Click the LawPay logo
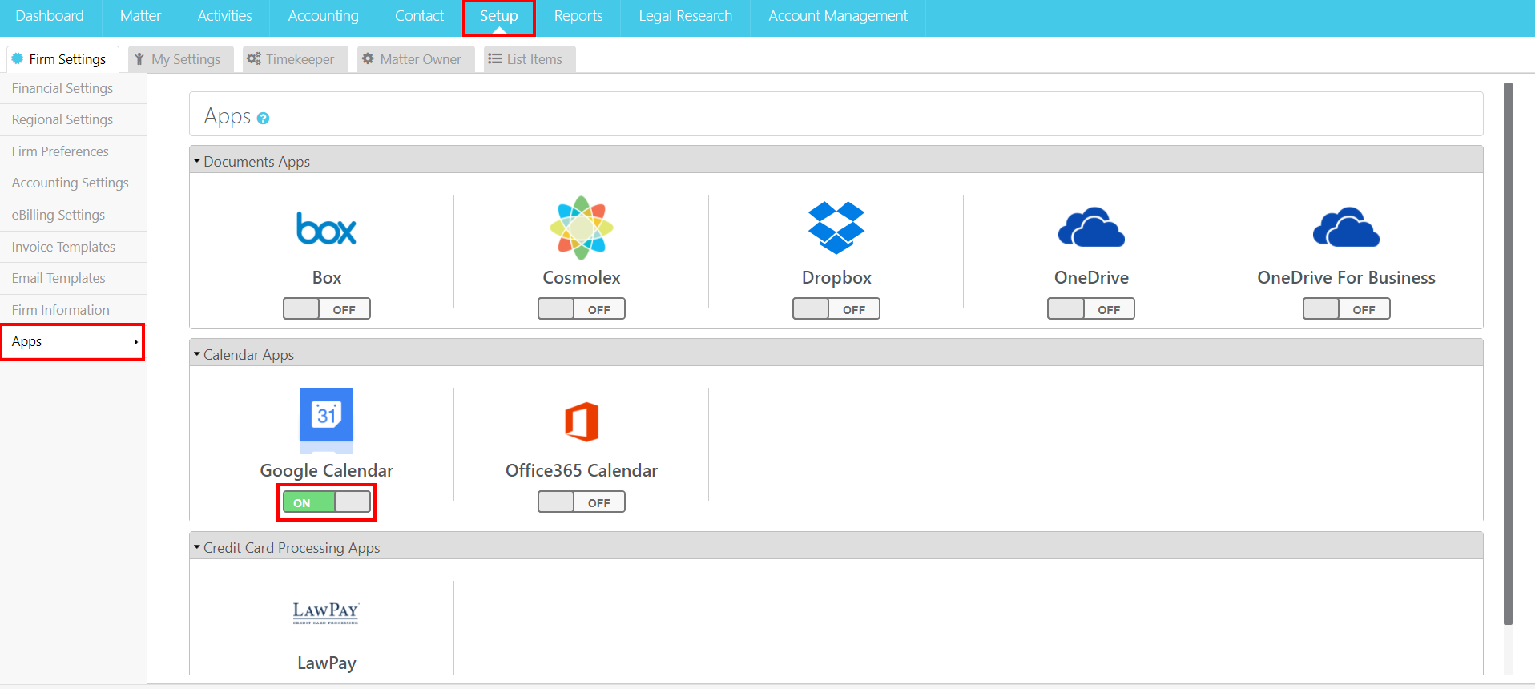This screenshot has height=689, width=1535. [x=326, y=613]
